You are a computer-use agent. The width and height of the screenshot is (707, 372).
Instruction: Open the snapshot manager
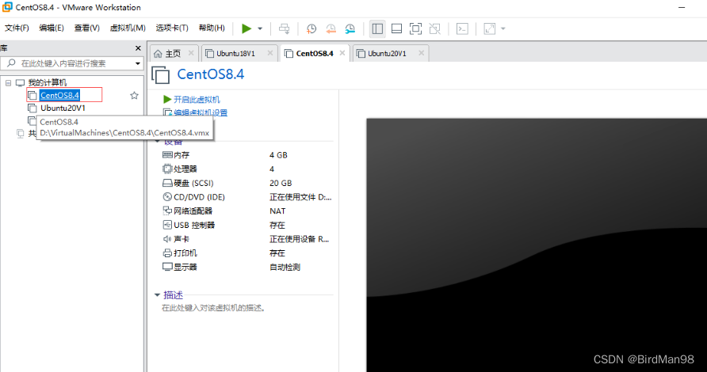(350, 28)
